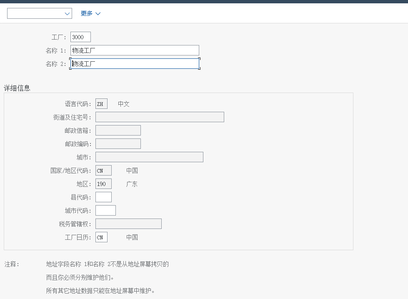408x299 pixels.
Task: Click the empty 县代码 field
Action: click(103, 197)
